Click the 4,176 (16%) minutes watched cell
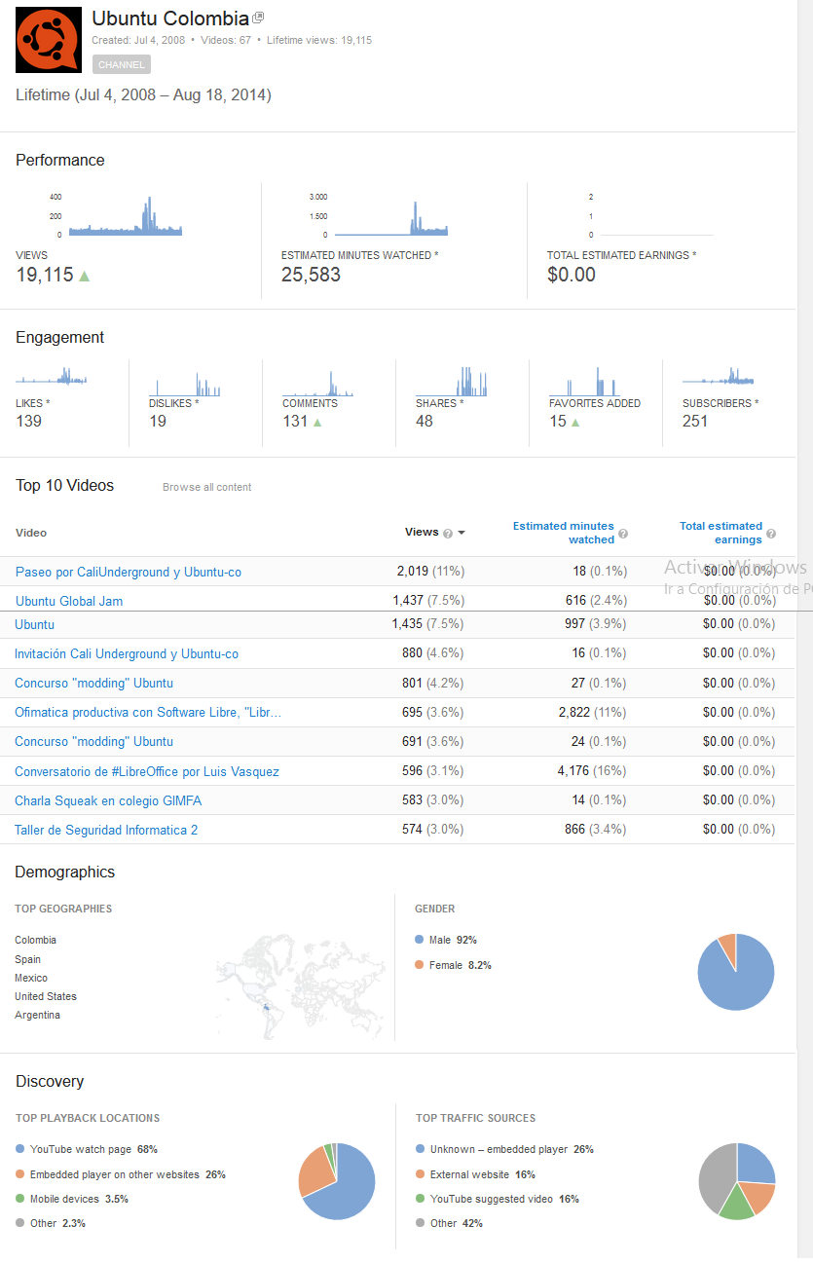813x1263 pixels. (x=592, y=771)
